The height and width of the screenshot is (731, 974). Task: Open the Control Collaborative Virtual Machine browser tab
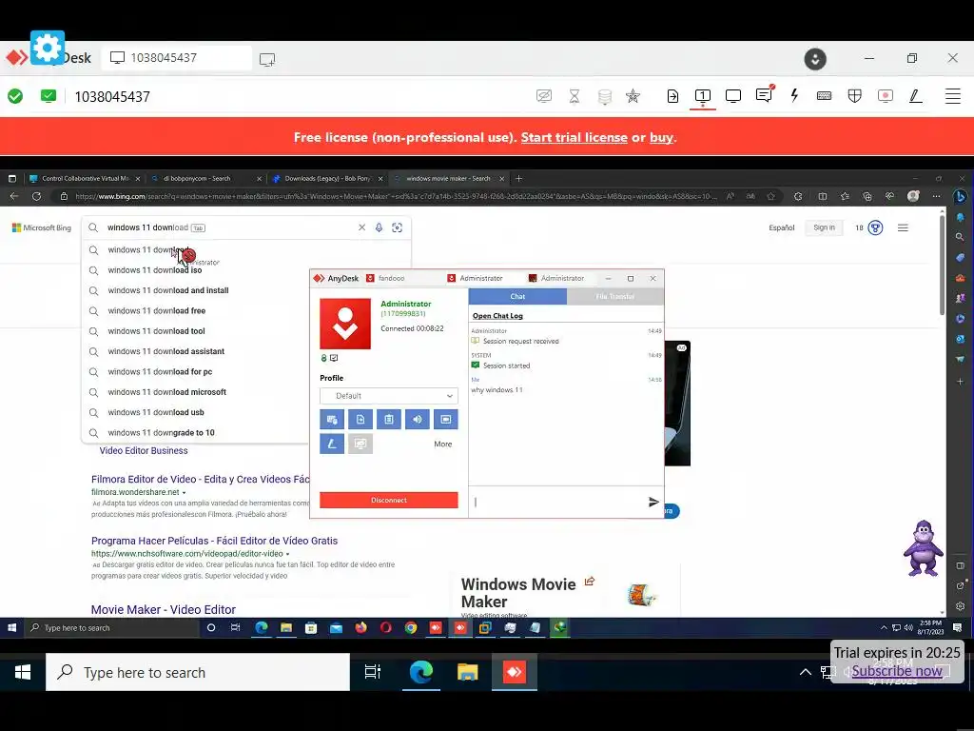85,178
